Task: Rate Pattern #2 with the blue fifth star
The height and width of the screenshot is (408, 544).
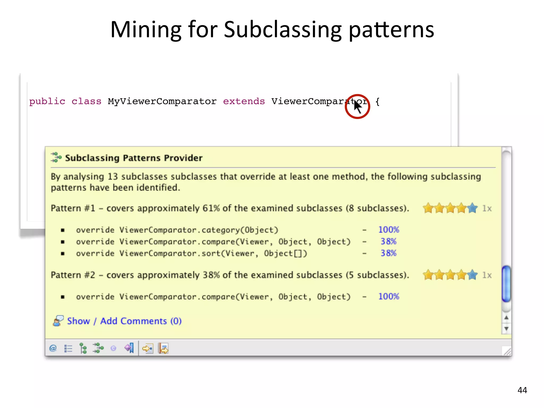Action: (473, 275)
